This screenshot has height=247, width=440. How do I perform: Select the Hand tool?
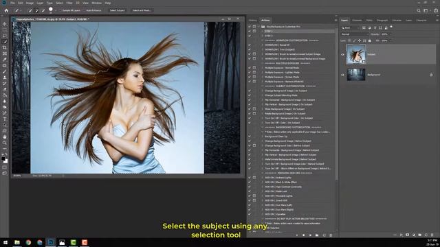5,137
